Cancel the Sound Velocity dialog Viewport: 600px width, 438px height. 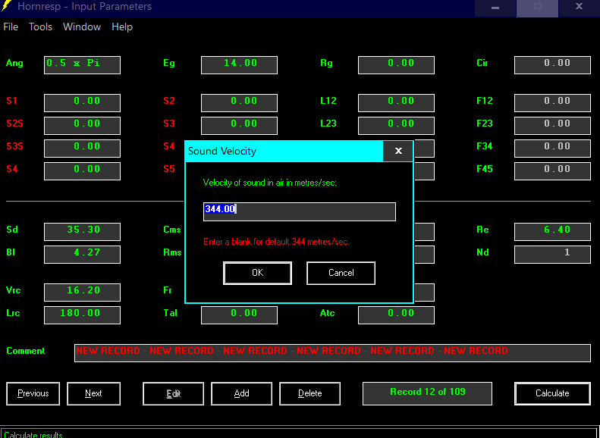click(341, 273)
